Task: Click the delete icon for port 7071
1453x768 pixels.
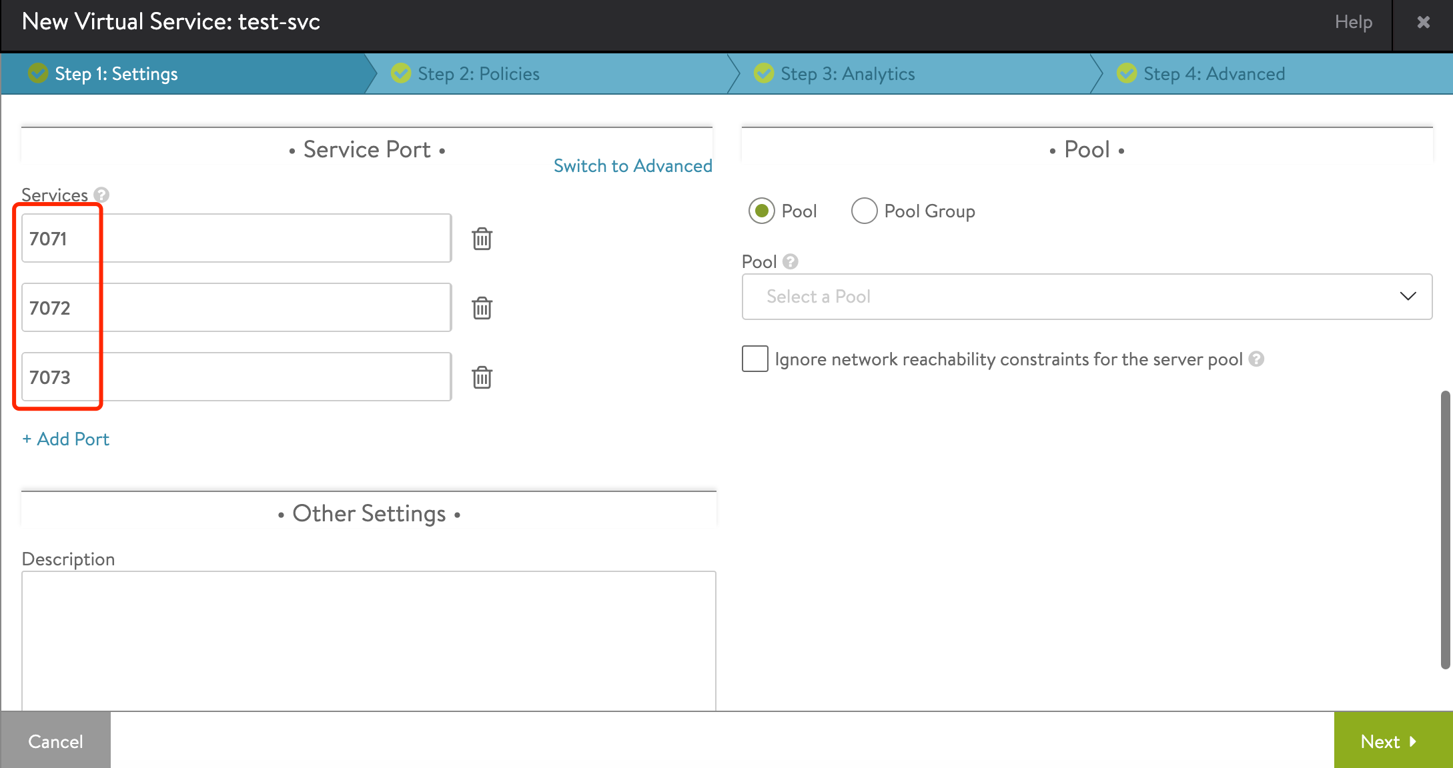Action: click(x=480, y=238)
